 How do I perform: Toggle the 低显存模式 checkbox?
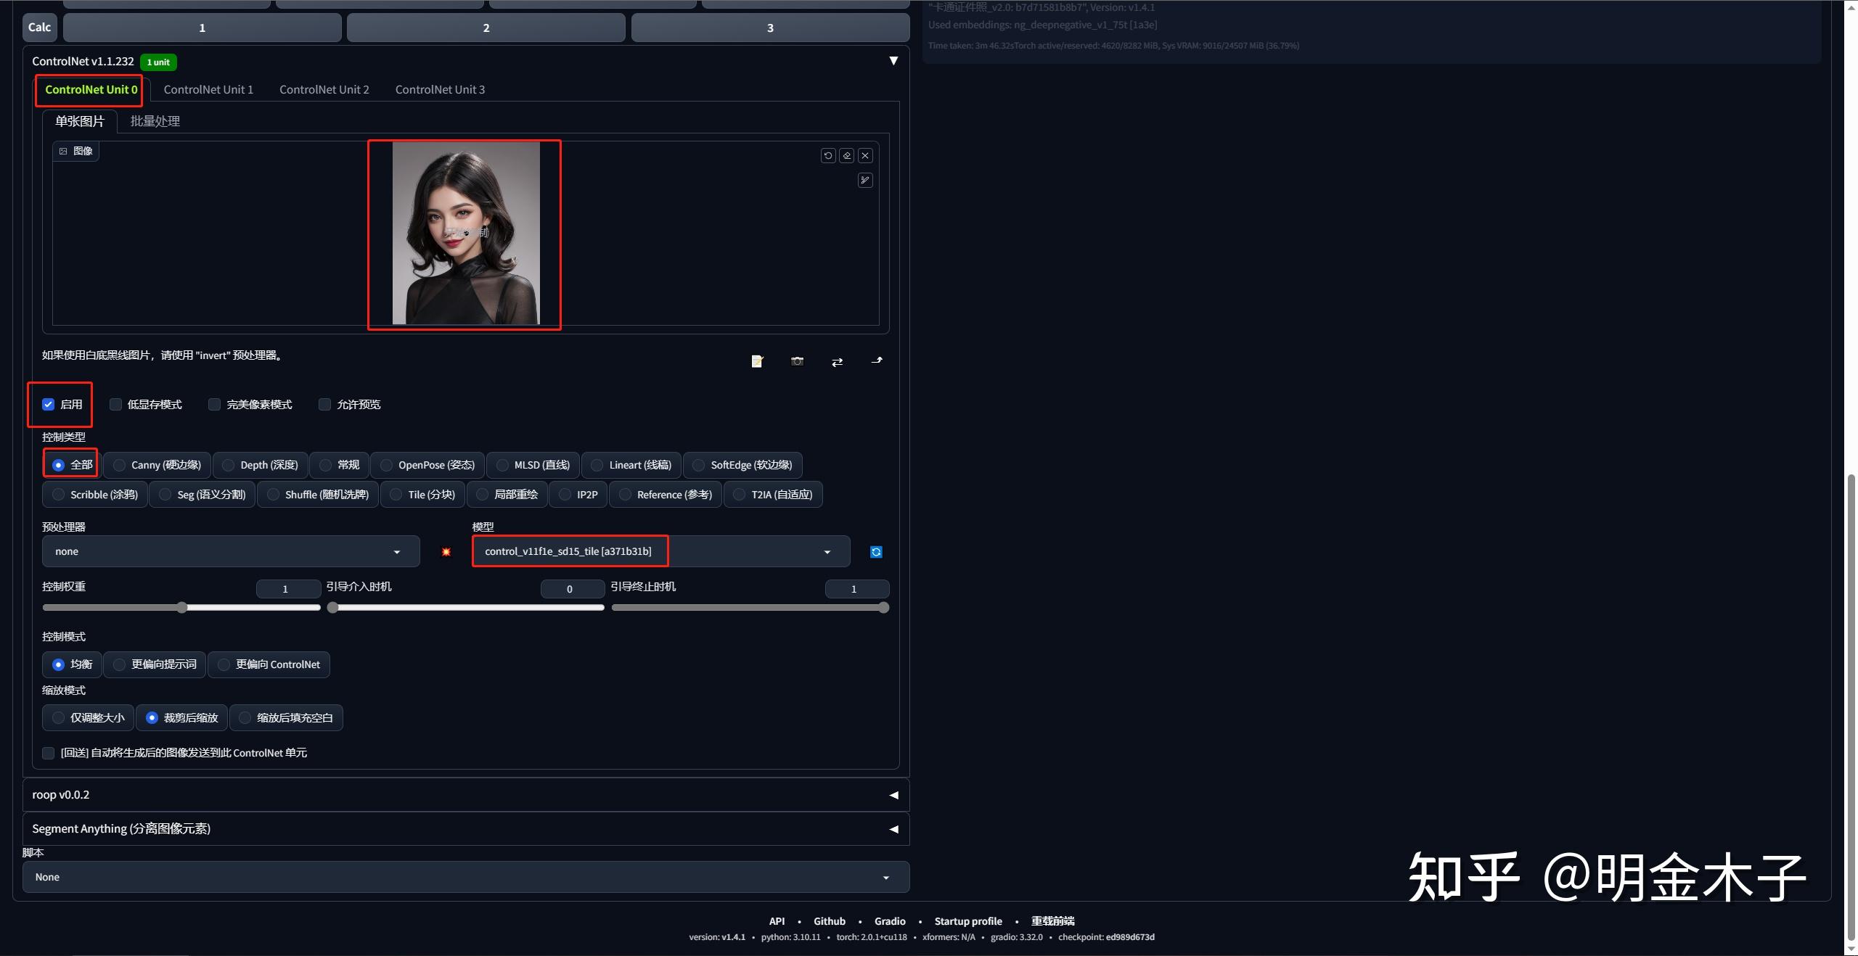116,405
